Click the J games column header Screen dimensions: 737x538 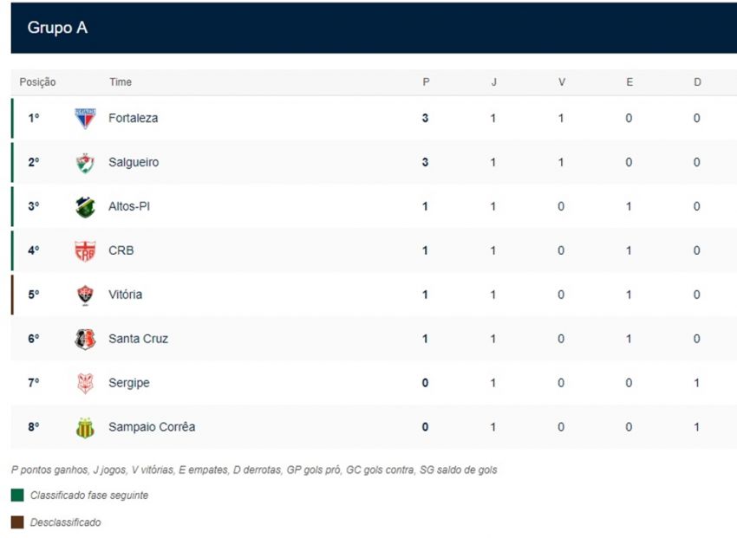[494, 82]
